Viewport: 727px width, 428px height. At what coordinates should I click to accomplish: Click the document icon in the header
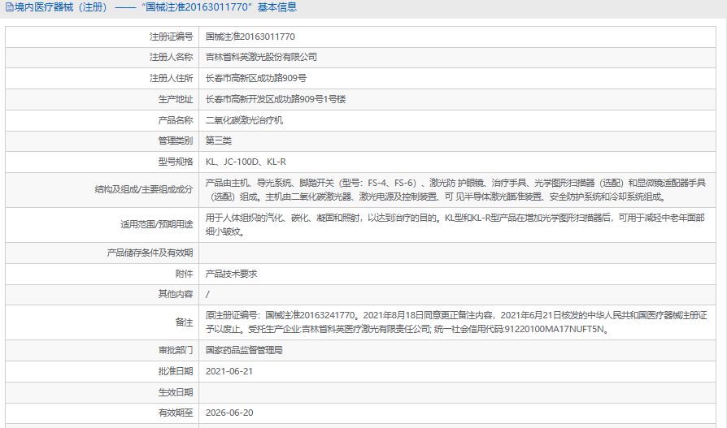9,7
